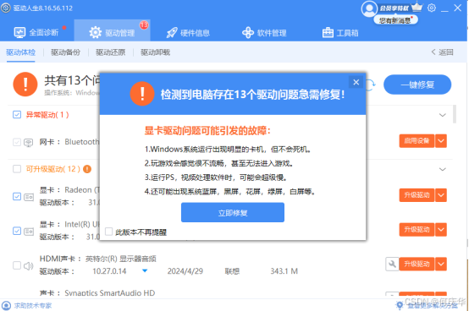Toggle the 可升级驱动(12) checkbox

coord(17,169)
